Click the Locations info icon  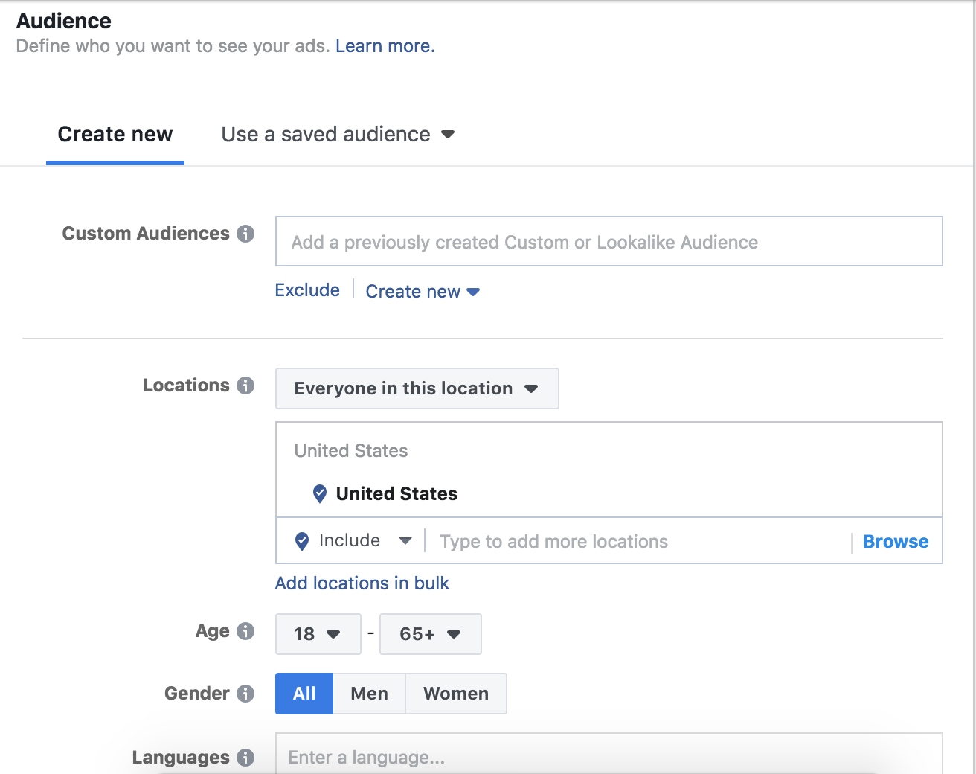[x=245, y=386]
